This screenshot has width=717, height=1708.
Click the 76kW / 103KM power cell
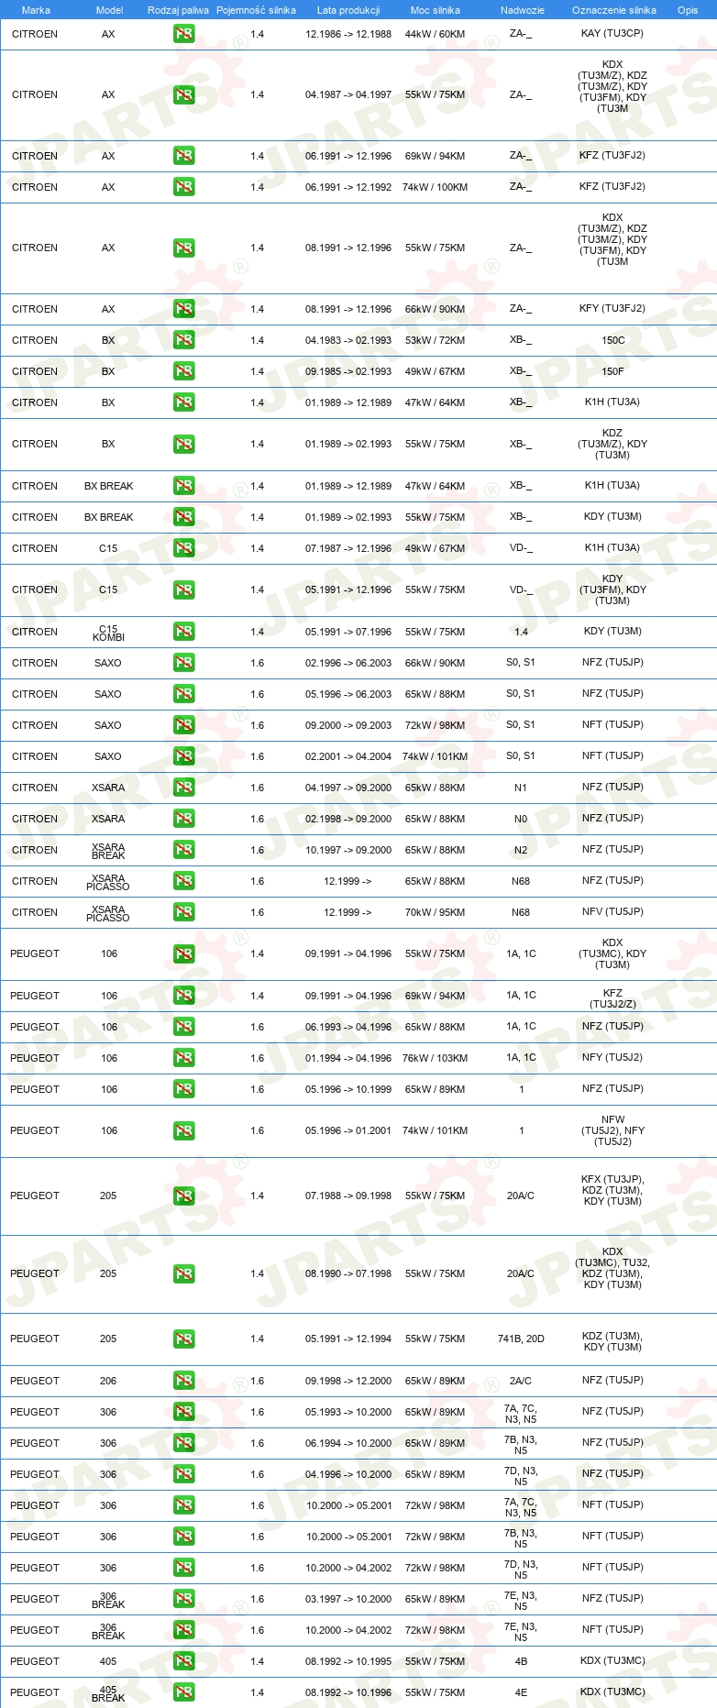[435, 1058]
